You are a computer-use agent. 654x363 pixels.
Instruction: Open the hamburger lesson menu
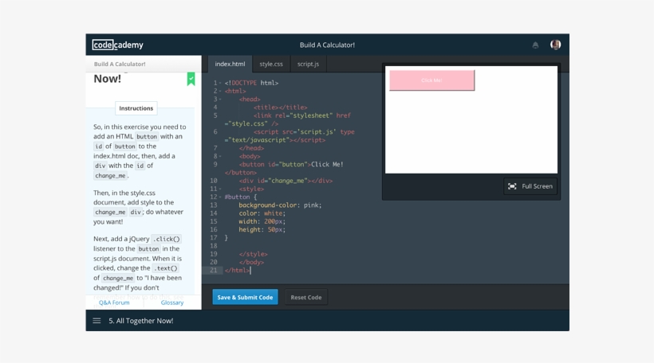pos(97,321)
